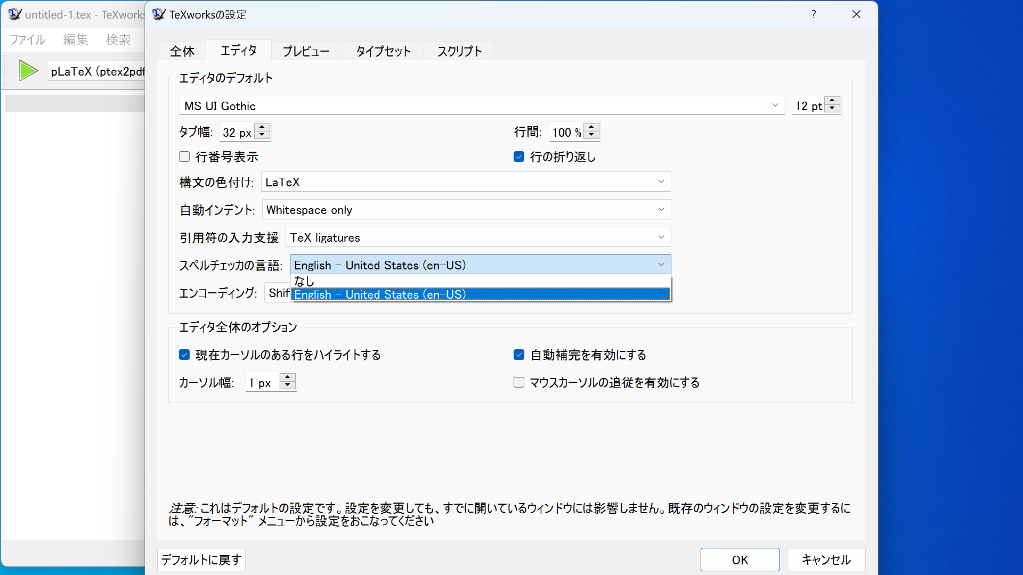Toggle the 自動補完を有効にする checkbox
The width and height of the screenshot is (1023, 575).
click(x=519, y=355)
